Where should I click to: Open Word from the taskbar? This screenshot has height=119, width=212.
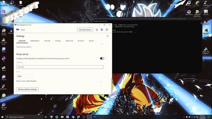[68, 117]
